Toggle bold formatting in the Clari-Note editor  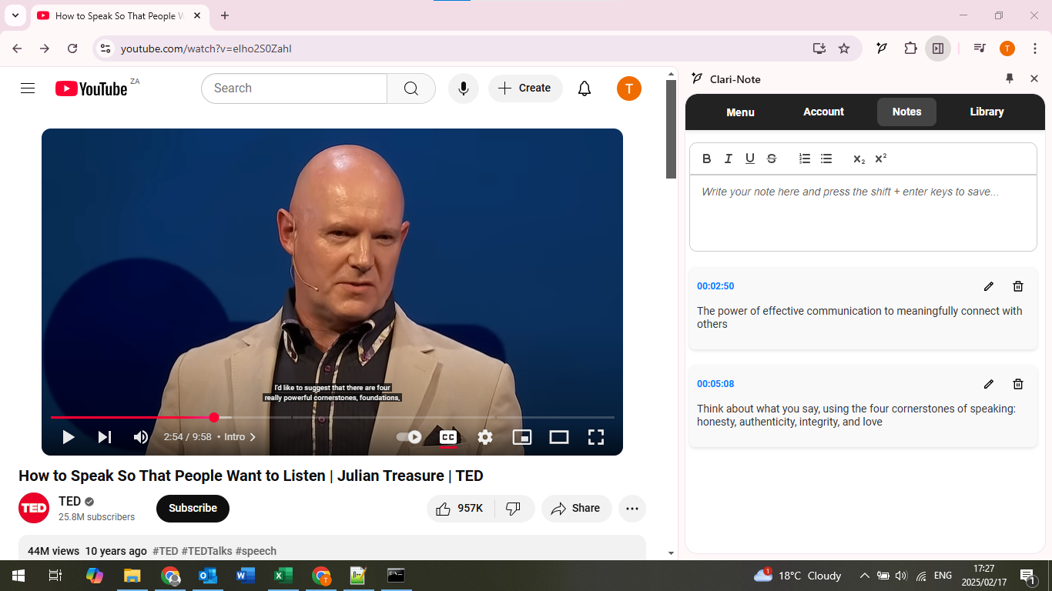pos(706,159)
